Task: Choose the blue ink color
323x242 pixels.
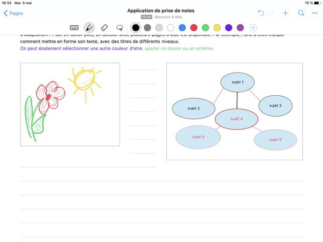Action: 182,27
